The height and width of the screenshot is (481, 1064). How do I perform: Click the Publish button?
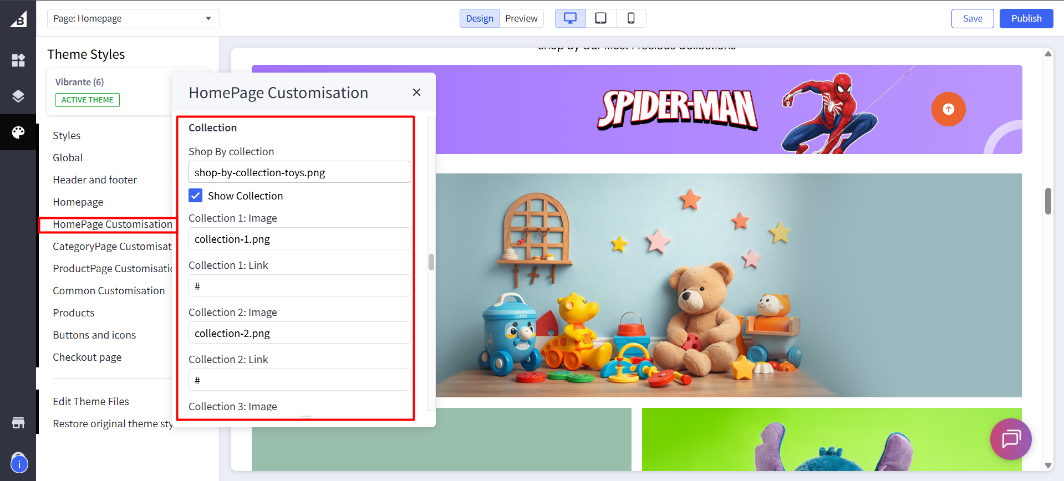[1026, 18]
